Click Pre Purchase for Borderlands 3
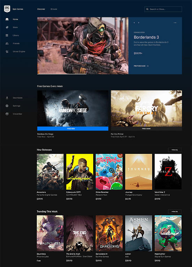192x267 pixels. (x=141, y=66)
